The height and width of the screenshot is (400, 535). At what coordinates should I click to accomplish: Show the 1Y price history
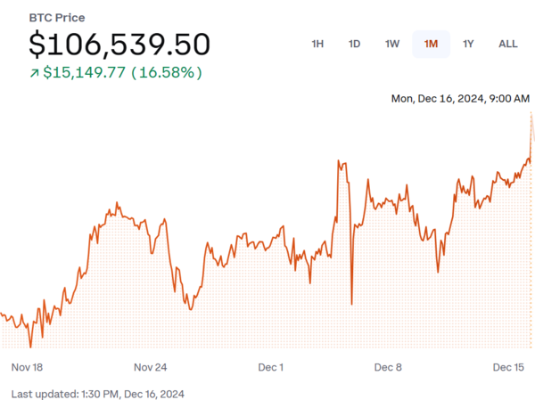tap(468, 44)
